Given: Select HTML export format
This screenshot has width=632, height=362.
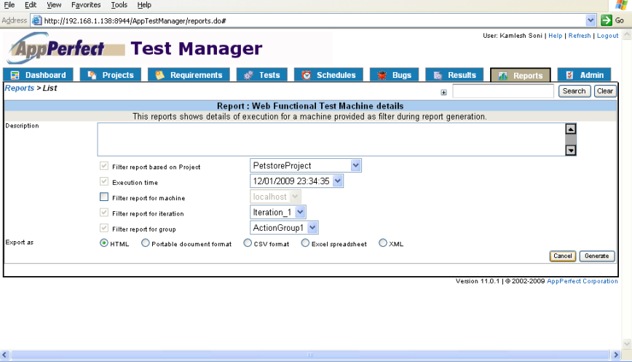Looking at the screenshot, I should pyautogui.click(x=104, y=243).
